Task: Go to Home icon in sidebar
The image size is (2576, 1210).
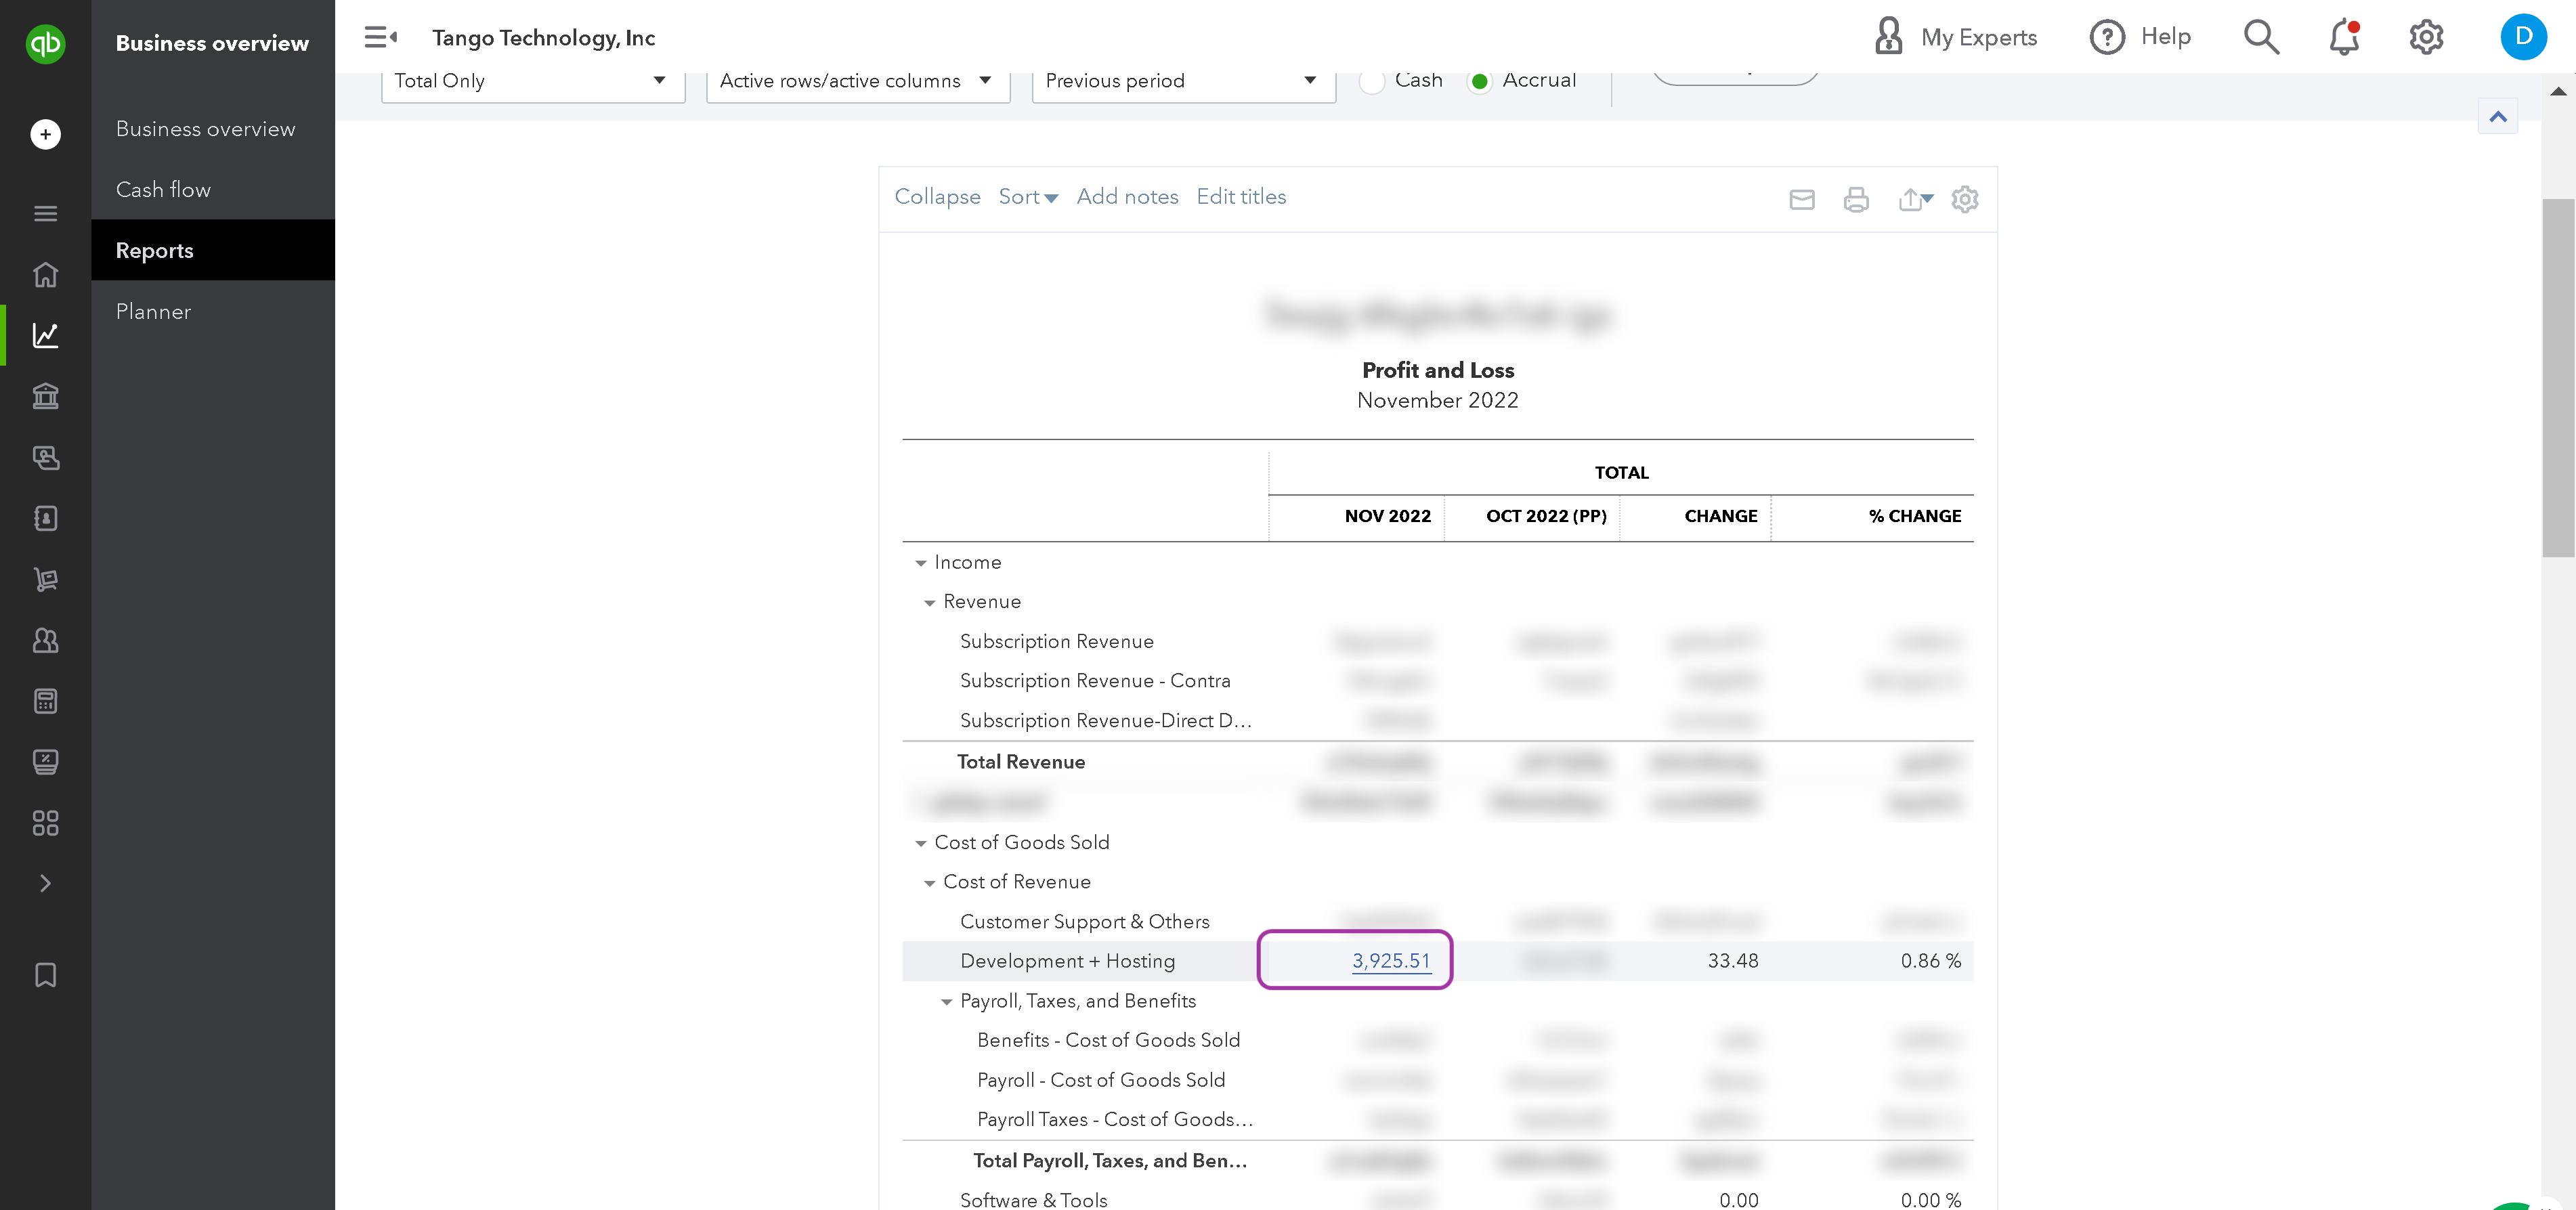Action: 45,274
